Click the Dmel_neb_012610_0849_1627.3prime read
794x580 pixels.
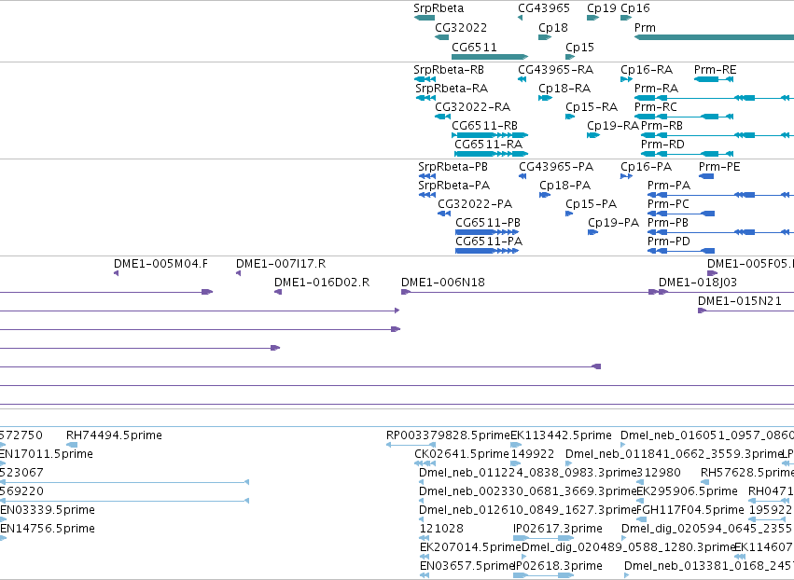[422, 519]
